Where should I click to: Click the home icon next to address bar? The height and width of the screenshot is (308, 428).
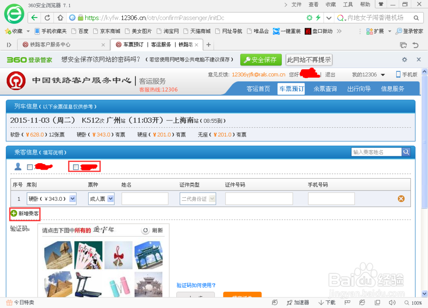tap(60, 18)
